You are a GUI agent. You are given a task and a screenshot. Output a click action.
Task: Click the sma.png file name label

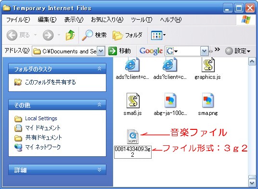(x=208, y=113)
